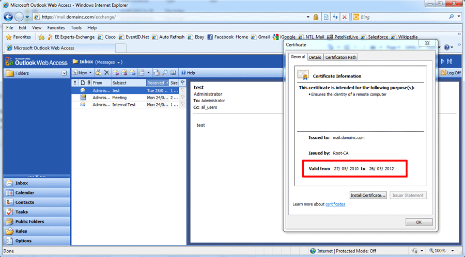Screen dimensions: 465x257
Task: Open the EE Experts-Exchange favorite link
Action: (71, 37)
